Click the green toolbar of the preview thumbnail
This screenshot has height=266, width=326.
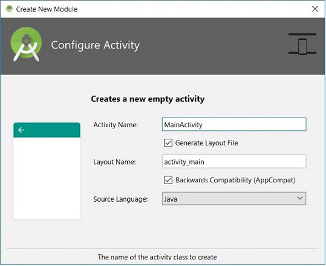[x=47, y=130]
